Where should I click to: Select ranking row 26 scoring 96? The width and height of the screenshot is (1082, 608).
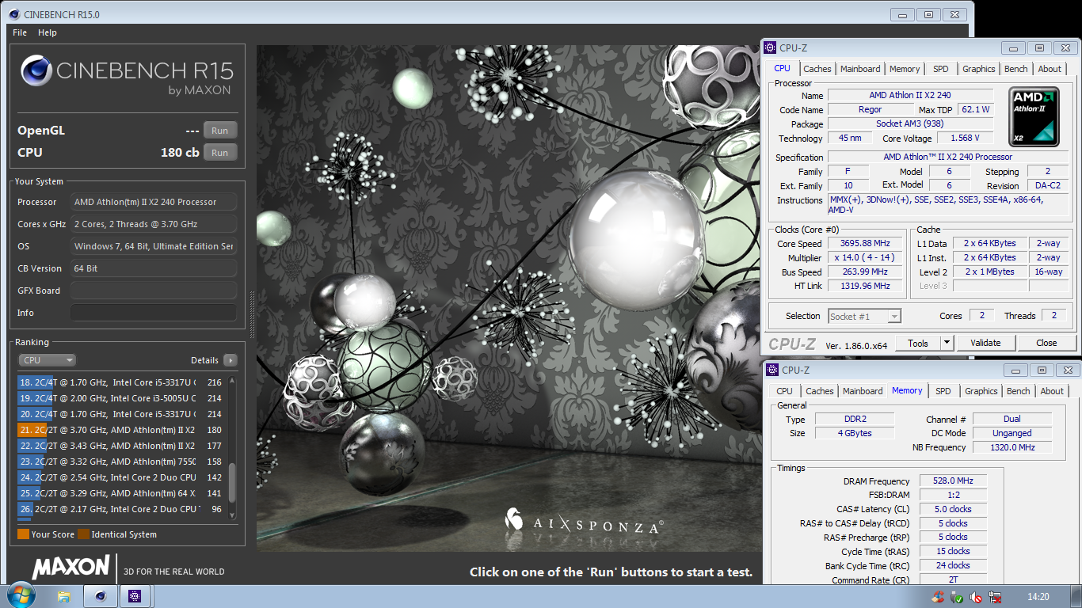click(x=121, y=509)
